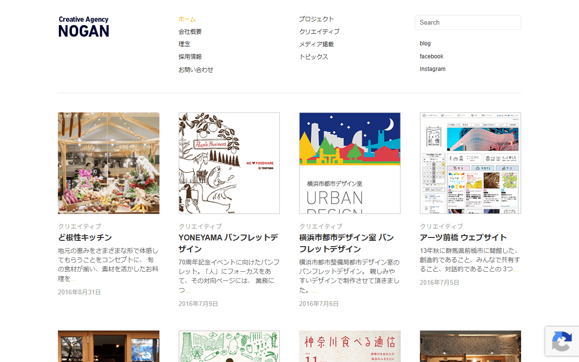The image size is (579, 362).
Task: Click the ど根性キッチン post title
Action: (85, 237)
